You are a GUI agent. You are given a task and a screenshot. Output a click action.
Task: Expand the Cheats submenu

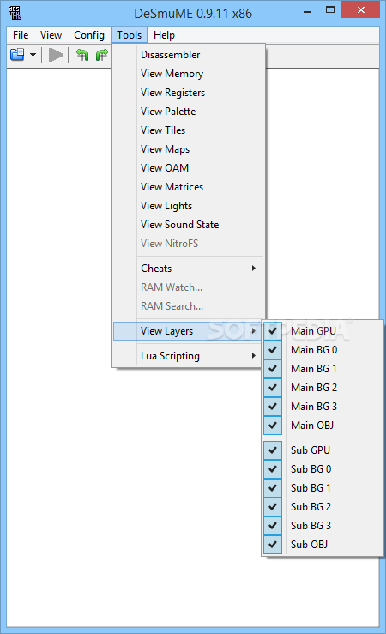pyautogui.click(x=189, y=268)
